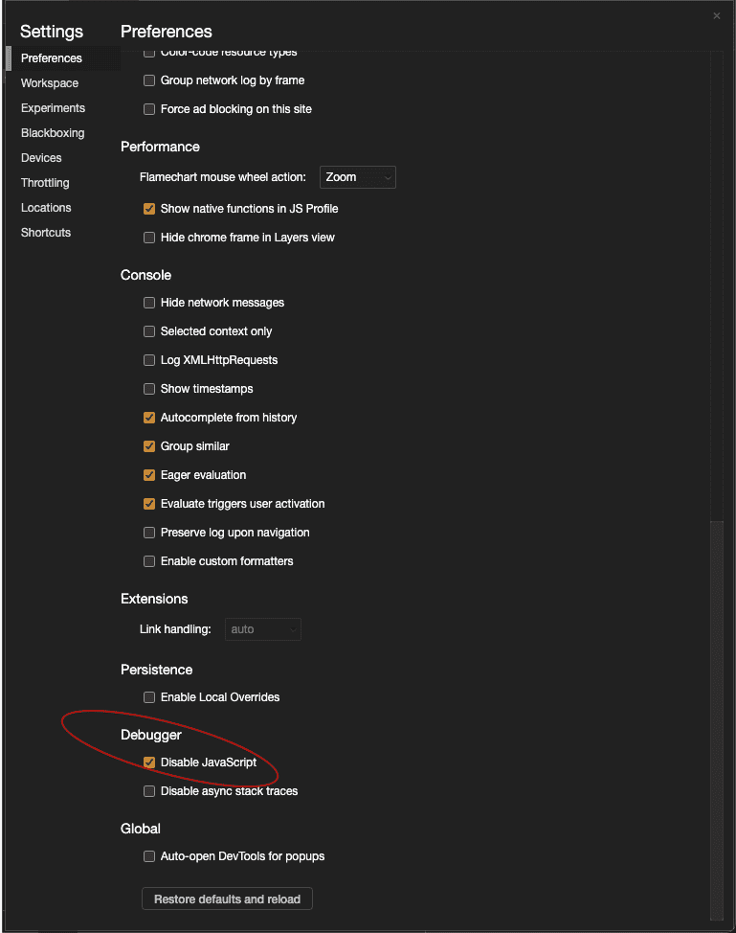Screen dimensions: 736x933
Task: Click Restore defaults and reload button
Action: (x=227, y=899)
